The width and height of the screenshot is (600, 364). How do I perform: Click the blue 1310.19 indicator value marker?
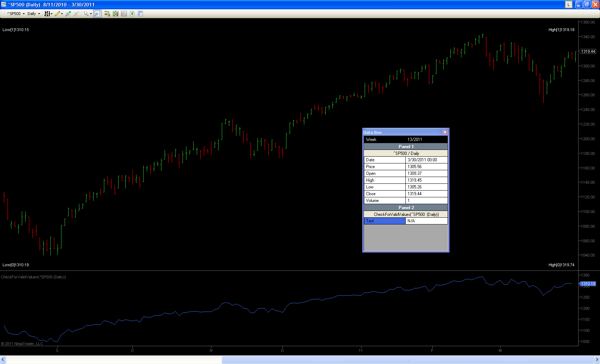pos(588,284)
